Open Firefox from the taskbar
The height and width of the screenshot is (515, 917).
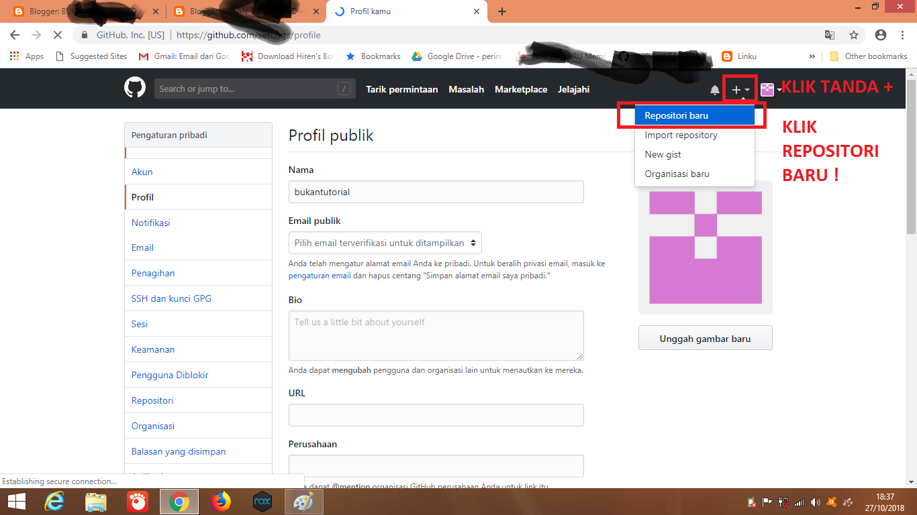pos(221,501)
